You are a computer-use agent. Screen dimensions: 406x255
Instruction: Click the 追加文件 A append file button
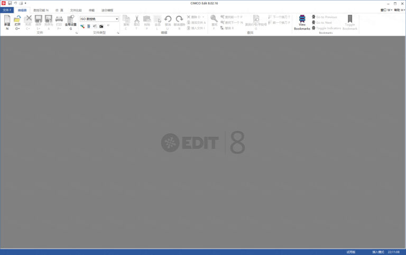(x=196, y=23)
